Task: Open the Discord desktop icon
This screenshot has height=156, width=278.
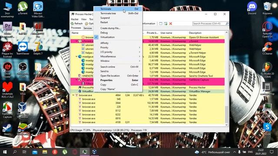Action: point(252,8)
